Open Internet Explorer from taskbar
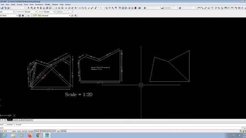Screen dimensions: 246x138 point(5,135)
